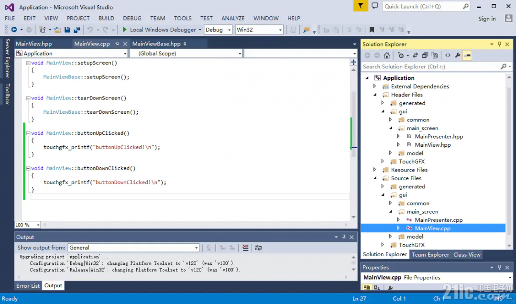The height and width of the screenshot is (304, 516).
Task: Click the Sync with Active Document icon
Action: pos(415,55)
